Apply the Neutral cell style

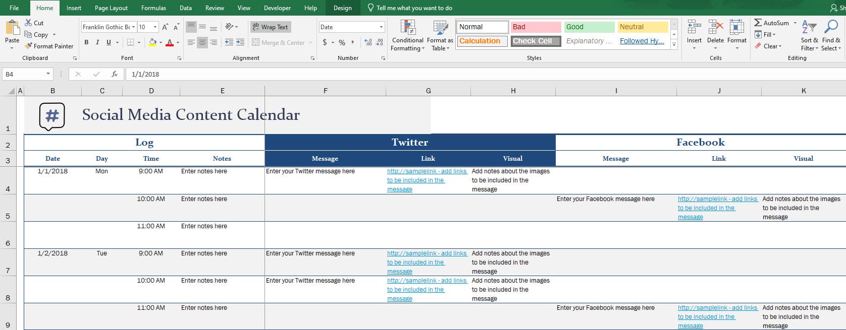[643, 27]
